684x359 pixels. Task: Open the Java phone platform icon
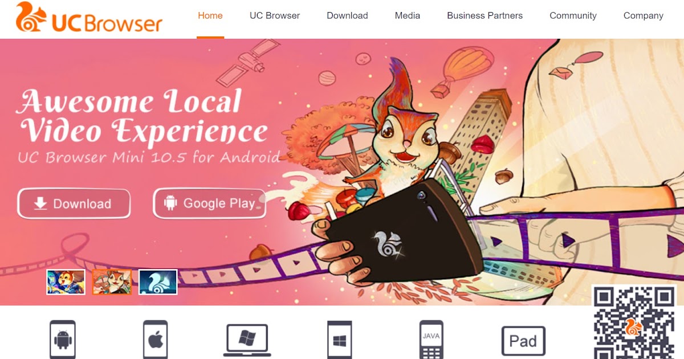(431, 340)
